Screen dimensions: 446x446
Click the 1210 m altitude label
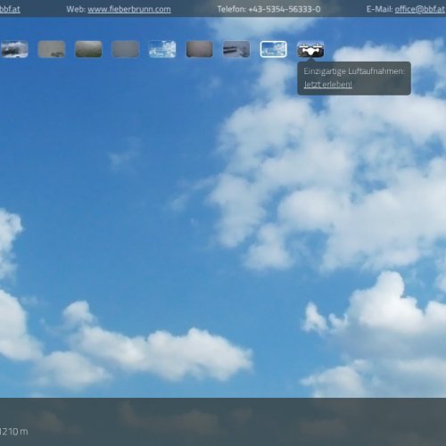point(13,432)
